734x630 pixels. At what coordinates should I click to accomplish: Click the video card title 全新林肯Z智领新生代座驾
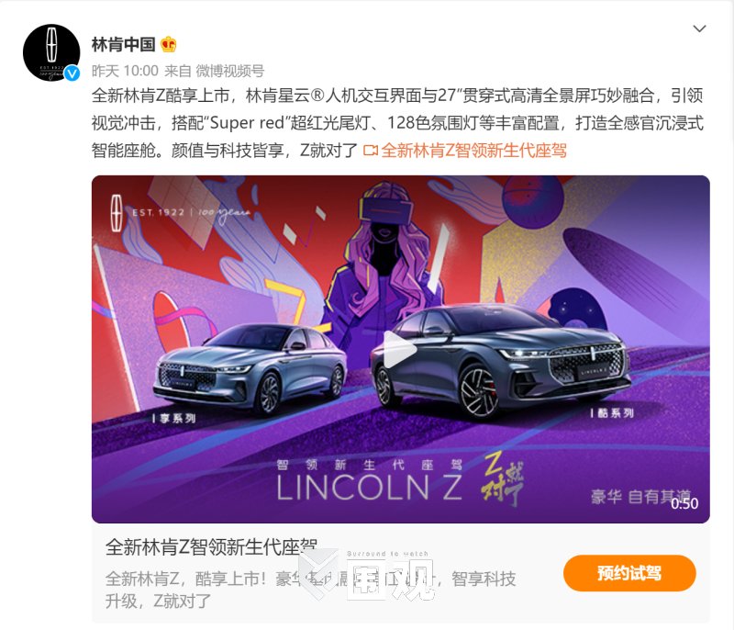click(x=211, y=546)
